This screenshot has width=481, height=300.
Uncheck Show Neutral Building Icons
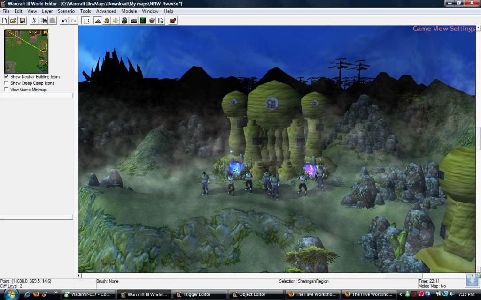pyautogui.click(x=6, y=76)
